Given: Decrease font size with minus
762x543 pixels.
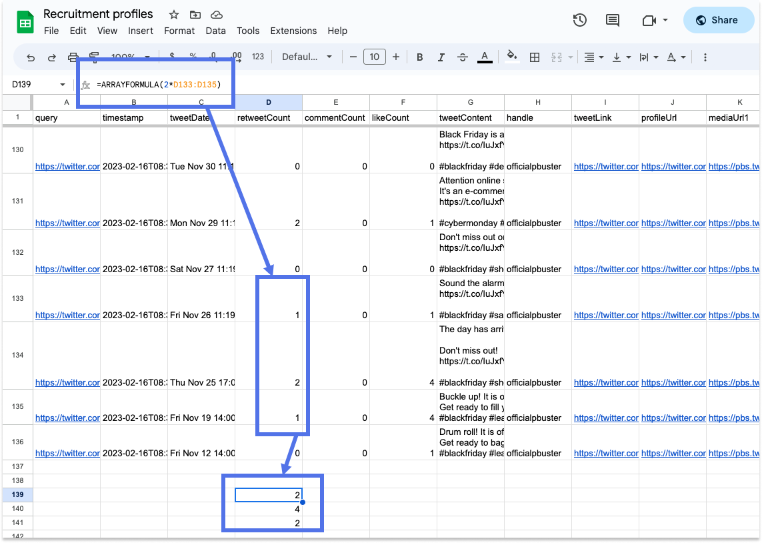Looking at the screenshot, I should click(x=353, y=57).
